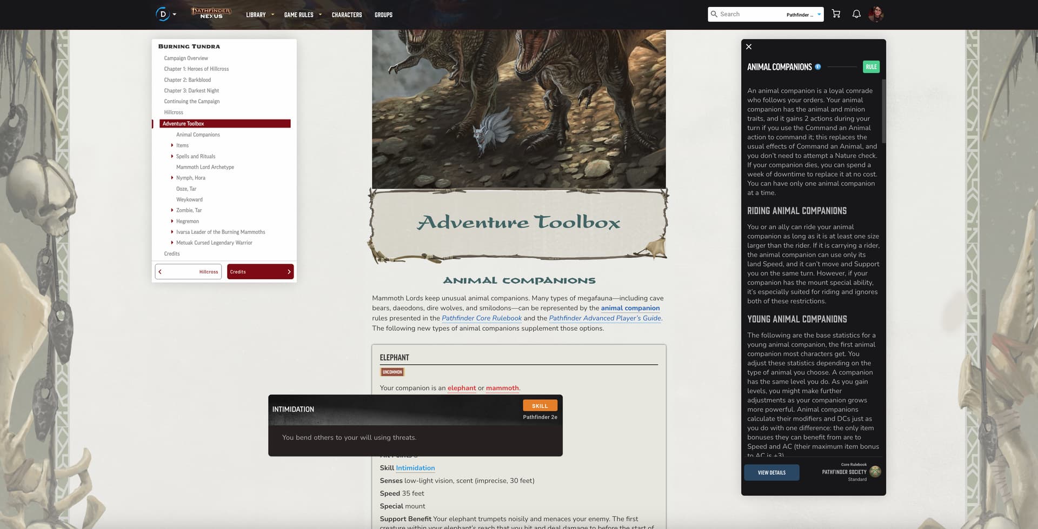This screenshot has width=1038, height=529.
Task: Open the Characters menu item
Action: point(347,15)
